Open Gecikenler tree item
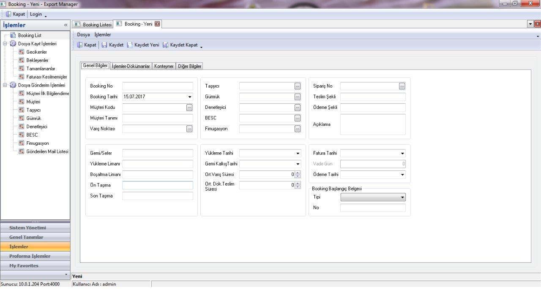Image resolution: width=541 pixels, height=289 pixels. click(x=36, y=52)
